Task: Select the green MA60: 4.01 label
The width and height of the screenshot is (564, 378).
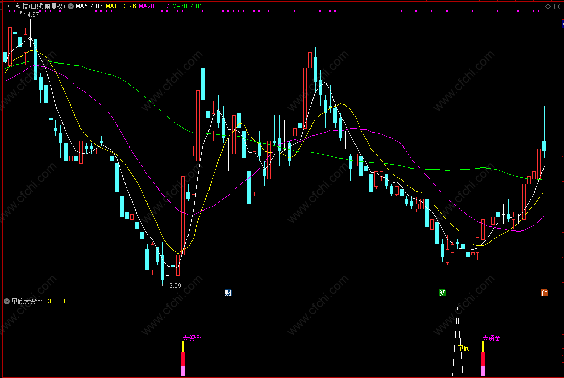Action: [x=187, y=6]
